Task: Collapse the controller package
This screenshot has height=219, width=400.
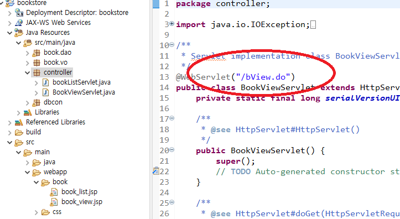Action: click(x=28, y=72)
